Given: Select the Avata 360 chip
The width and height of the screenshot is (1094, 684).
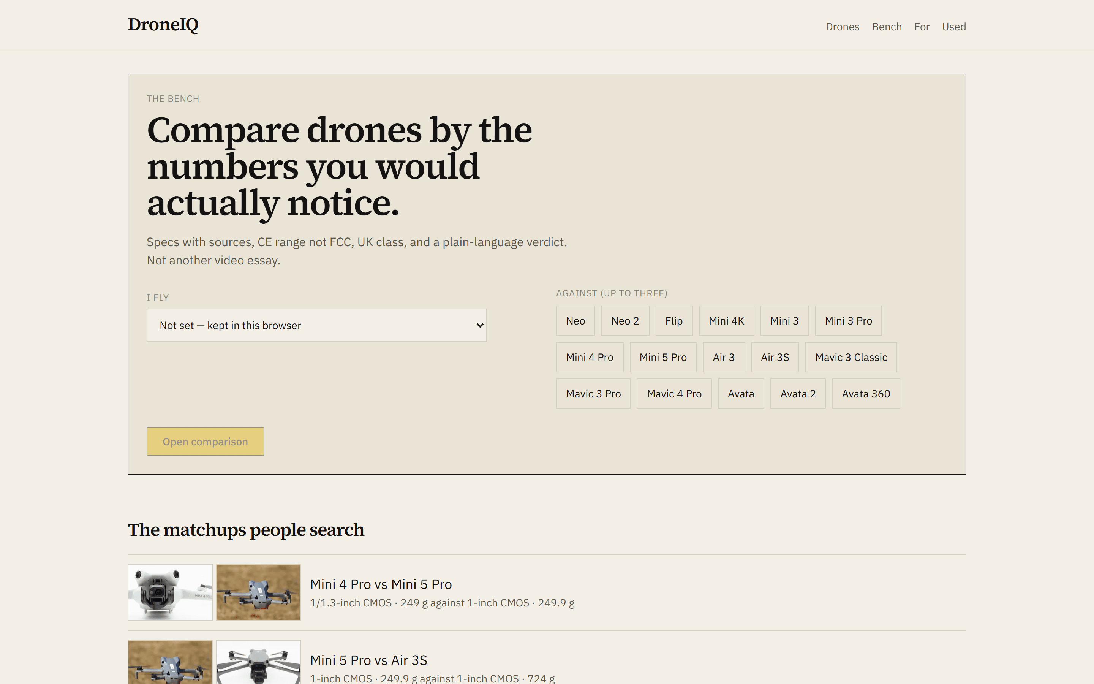Looking at the screenshot, I should click(866, 394).
